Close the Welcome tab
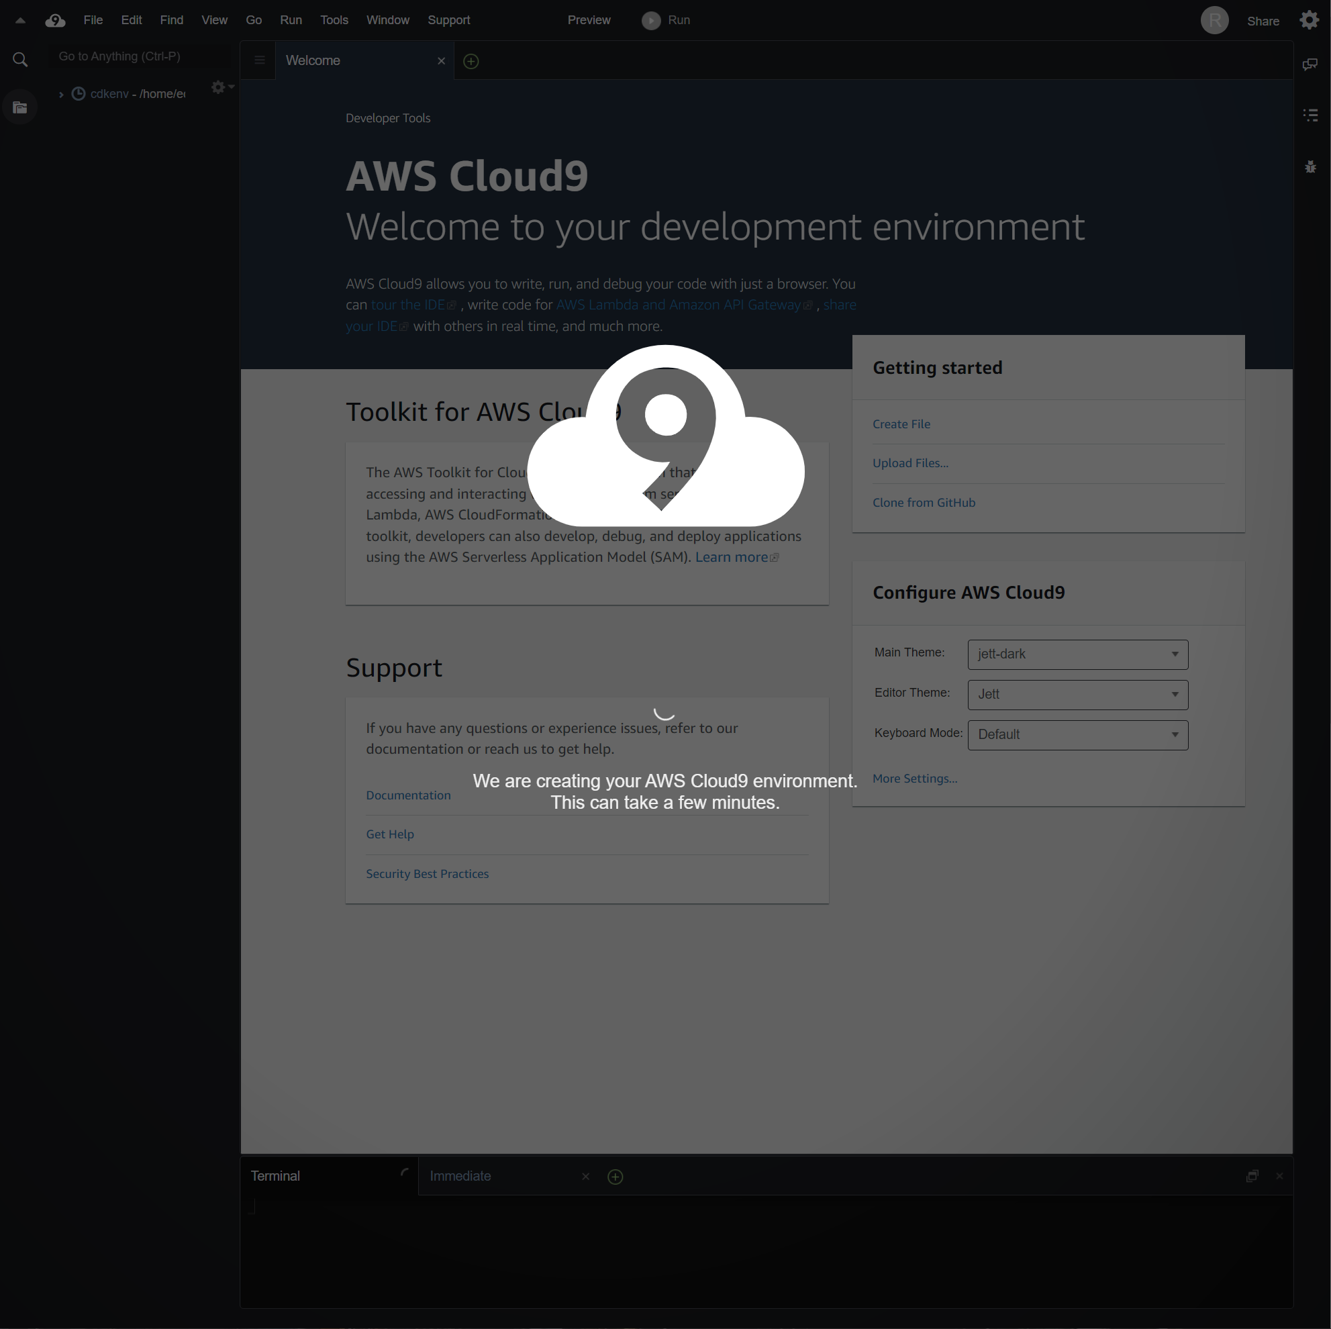 [x=441, y=60]
